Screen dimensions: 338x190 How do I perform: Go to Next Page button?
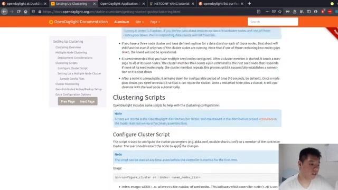(87, 101)
